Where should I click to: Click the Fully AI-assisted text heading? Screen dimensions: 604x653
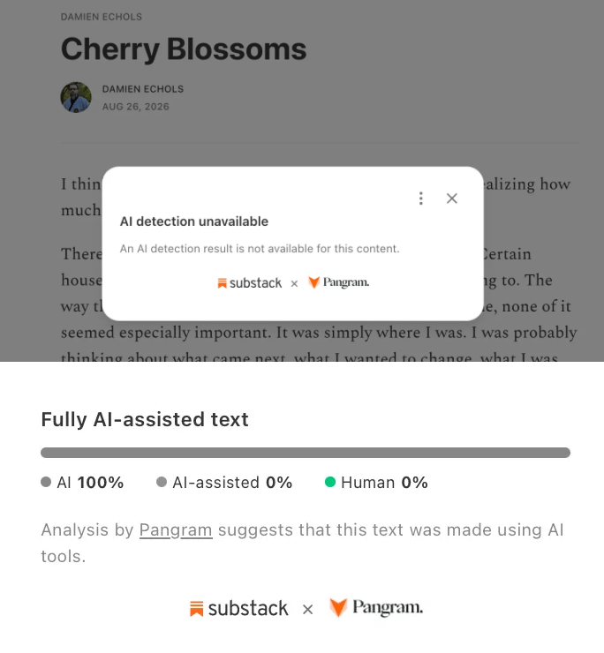tap(145, 419)
